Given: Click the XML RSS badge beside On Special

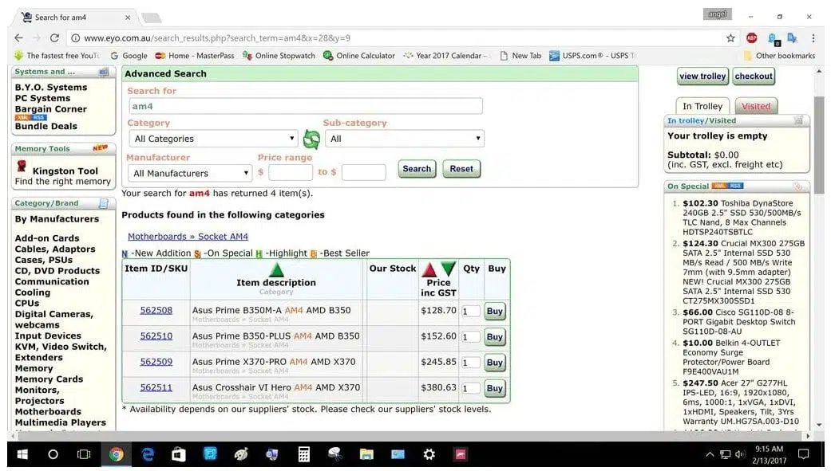Looking at the screenshot, I should tap(728, 186).
